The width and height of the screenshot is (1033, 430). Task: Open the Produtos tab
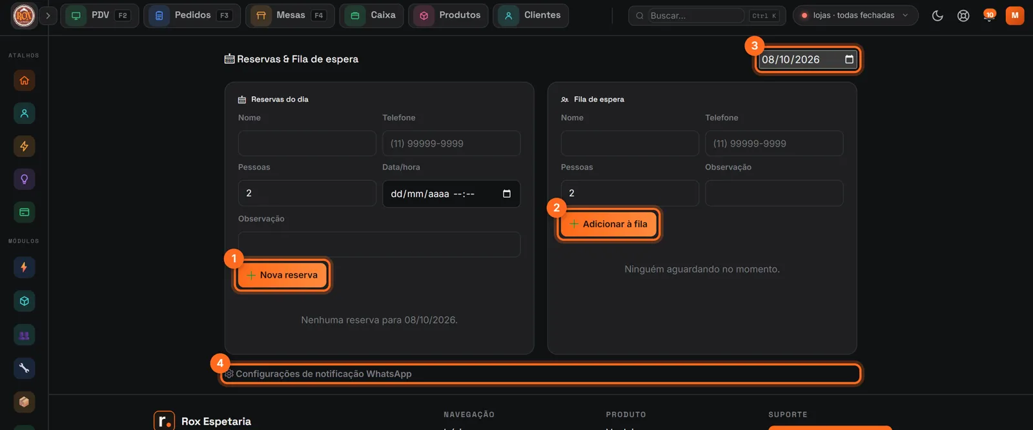coord(448,15)
